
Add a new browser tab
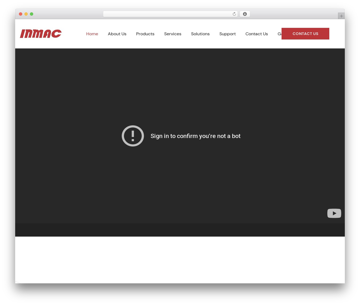341,16
